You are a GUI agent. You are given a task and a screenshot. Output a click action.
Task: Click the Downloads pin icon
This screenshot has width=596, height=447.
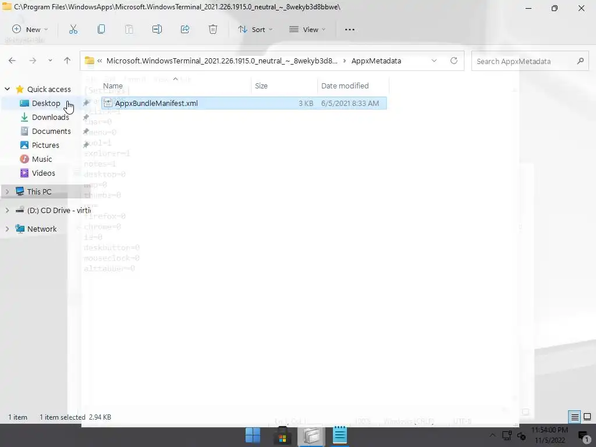[x=86, y=117]
